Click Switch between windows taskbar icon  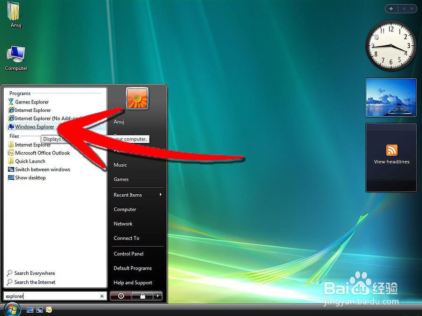pos(39,310)
